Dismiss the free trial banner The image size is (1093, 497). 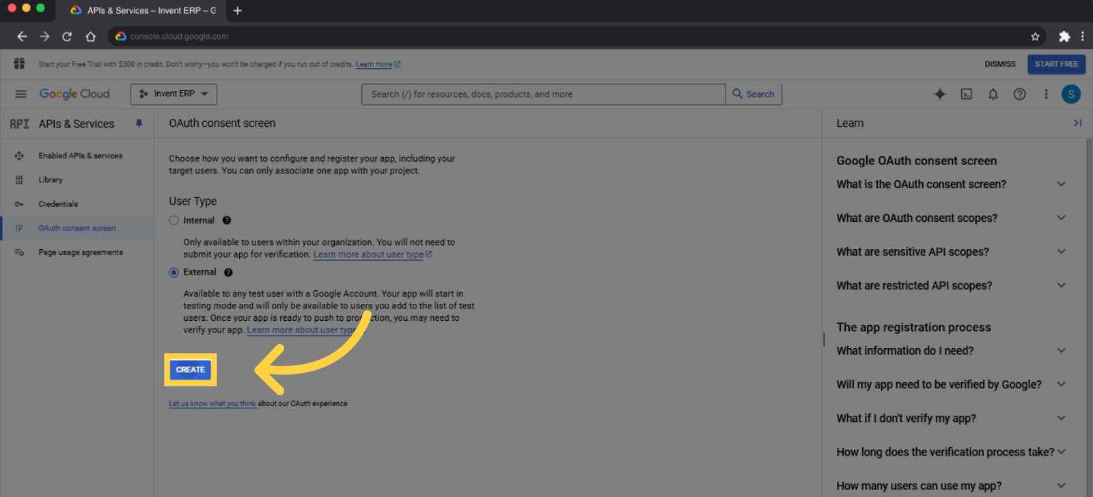click(x=1000, y=64)
